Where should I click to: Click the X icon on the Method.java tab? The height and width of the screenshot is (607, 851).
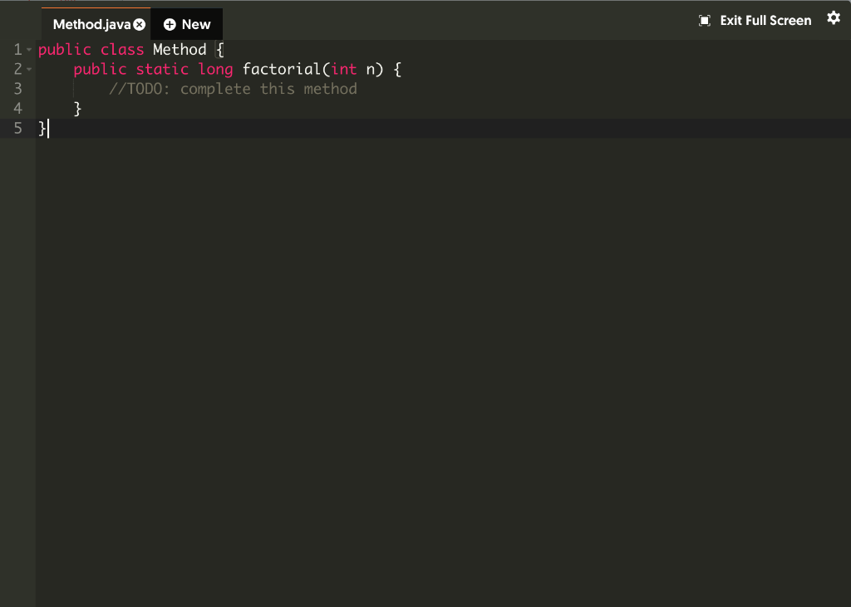(140, 24)
